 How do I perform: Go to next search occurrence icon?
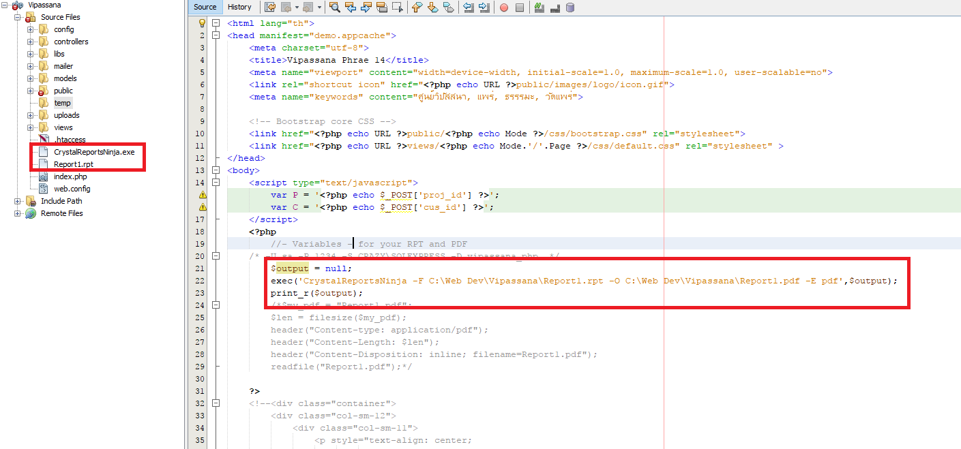366,7
